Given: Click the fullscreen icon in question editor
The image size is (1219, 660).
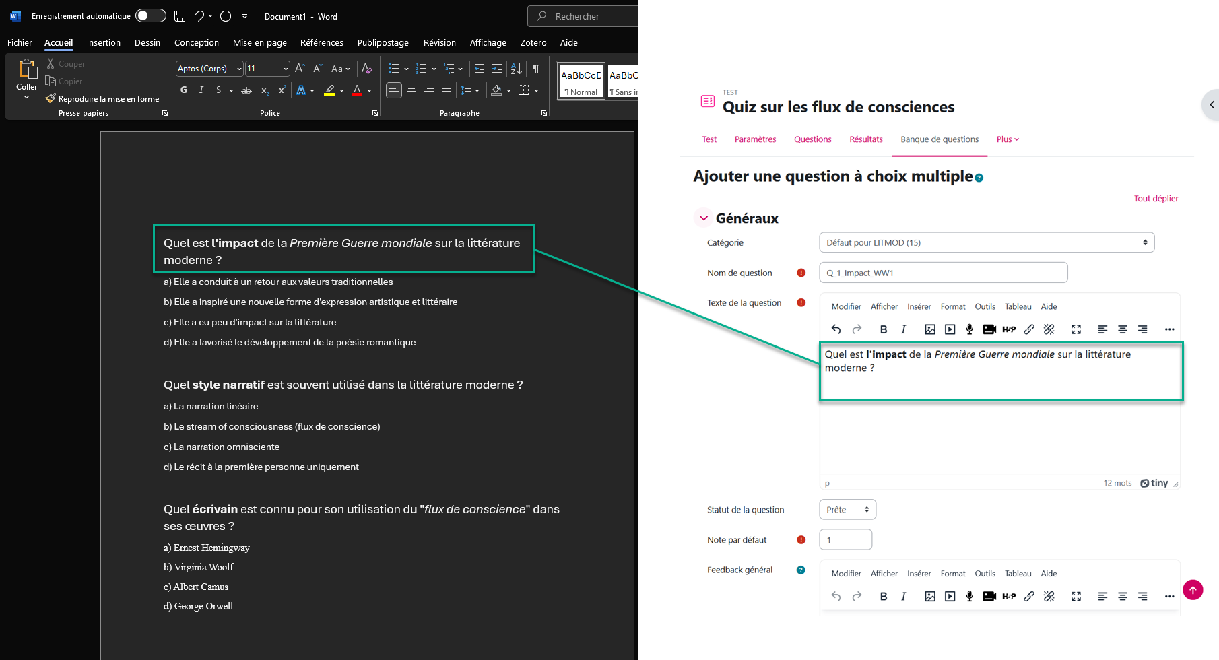Looking at the screenshot, I should click(1076, 329).
